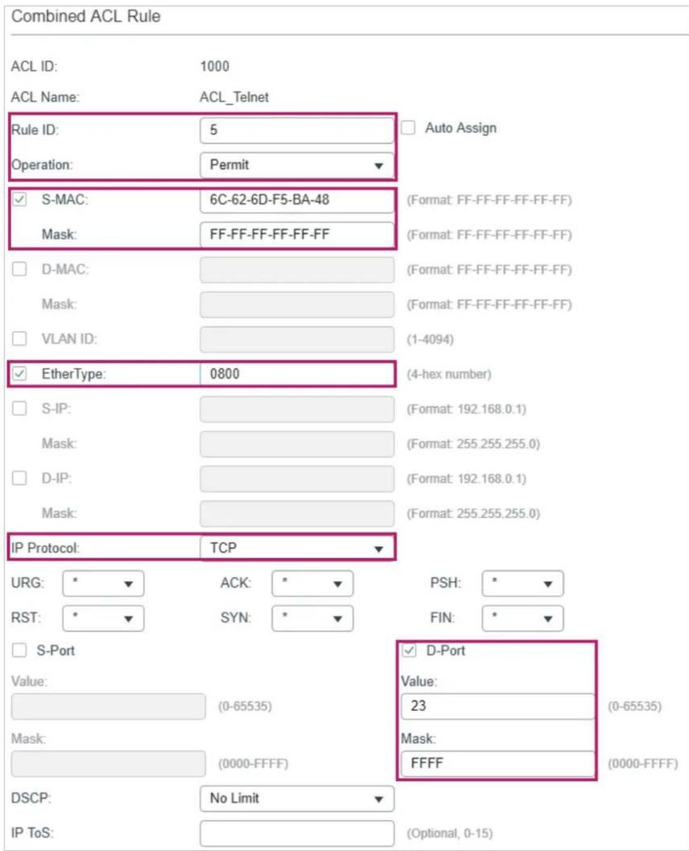Click the disabled S-Port Mask field

[x=108, y=764]
